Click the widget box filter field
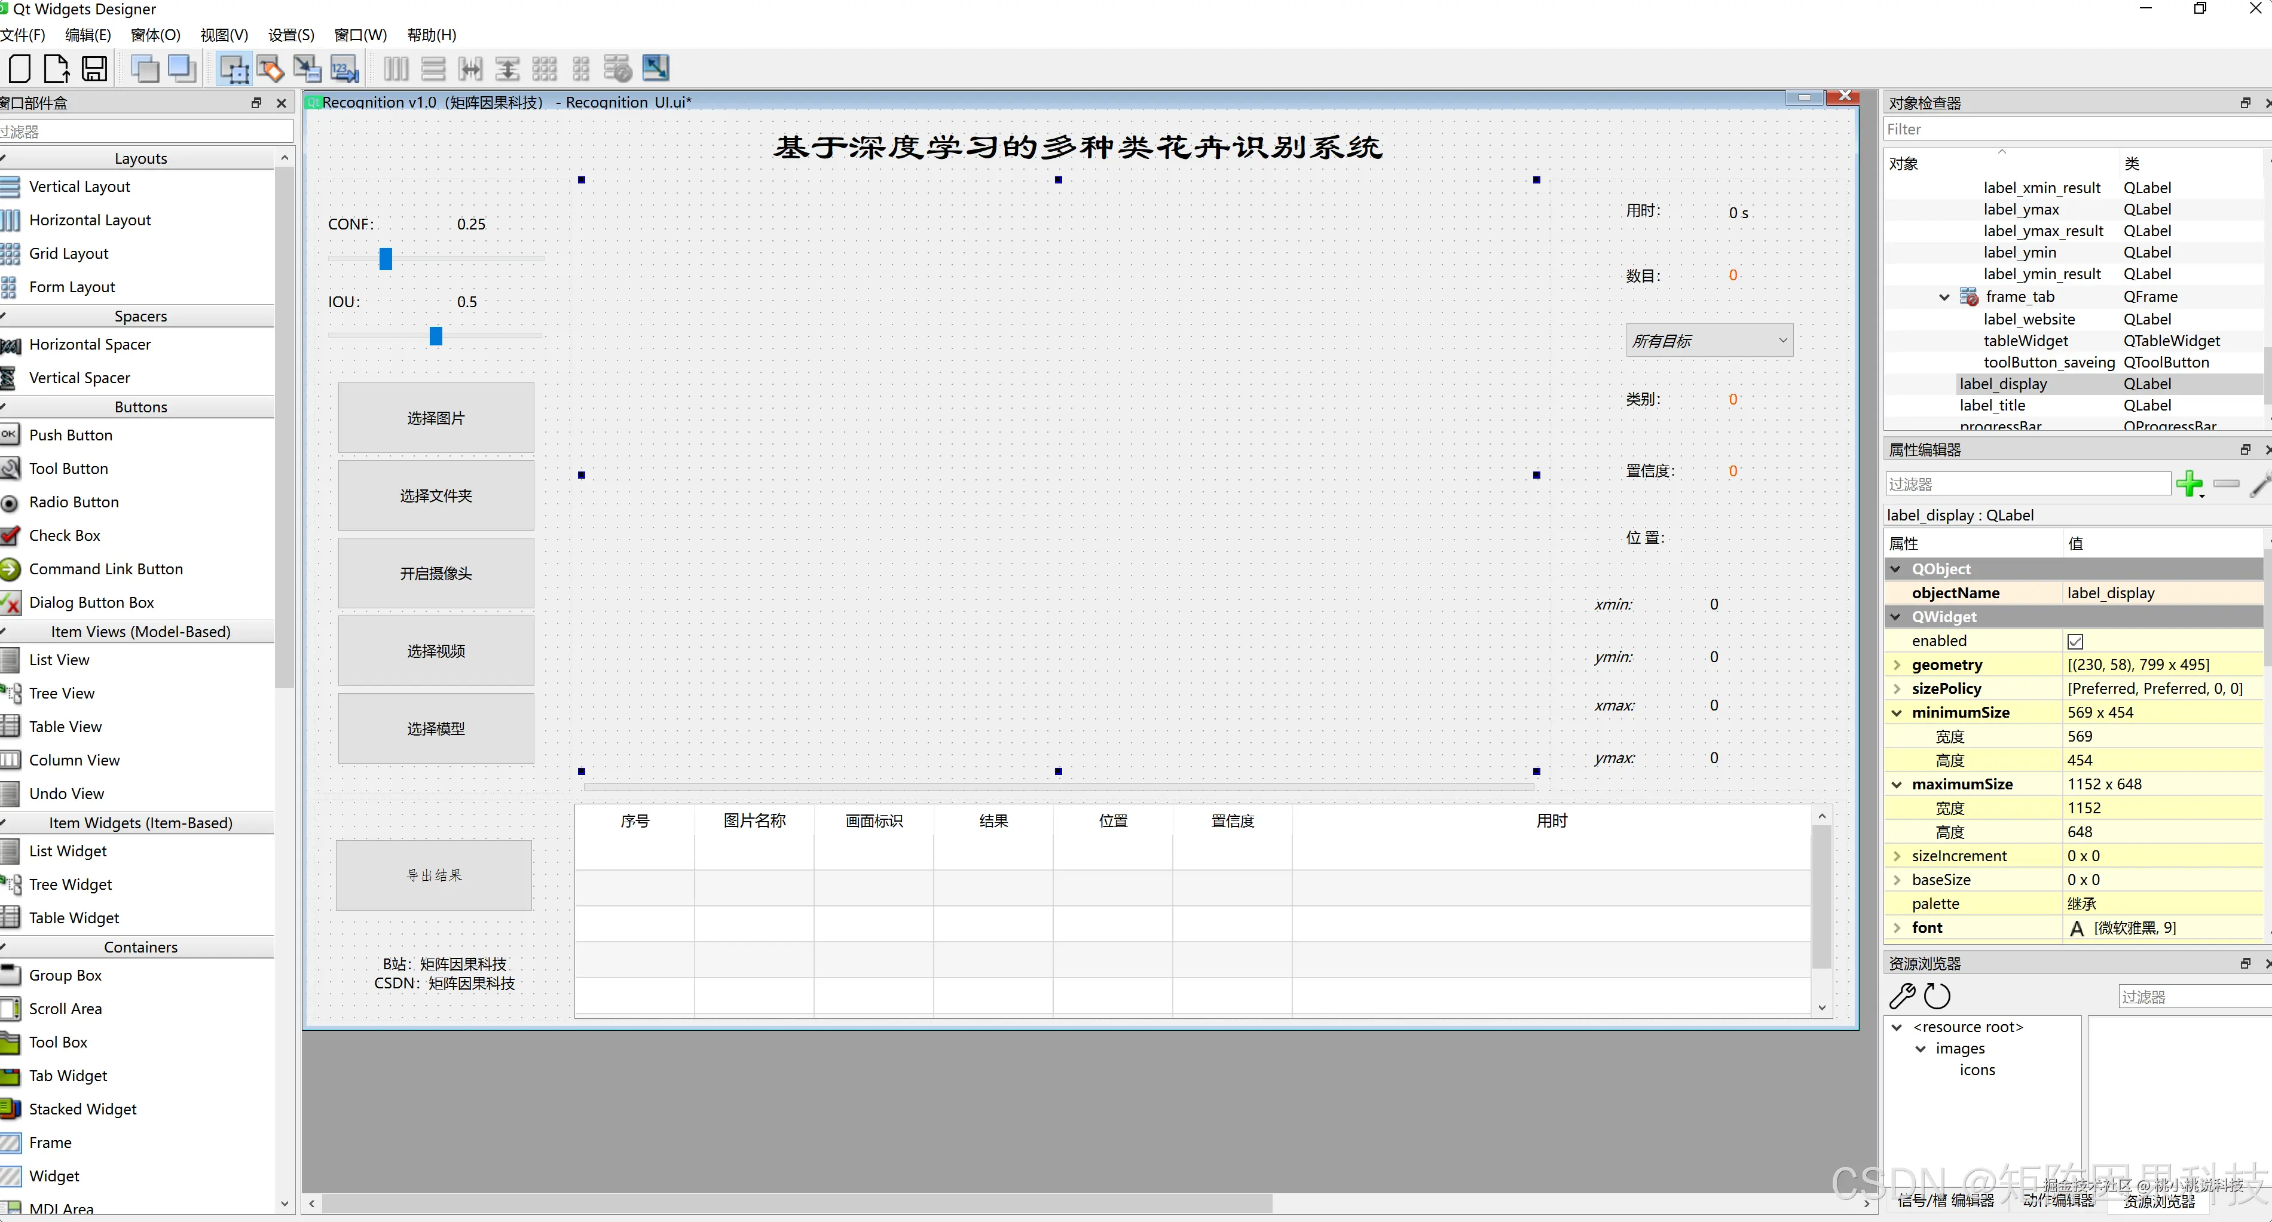 (x=145, y=131)
